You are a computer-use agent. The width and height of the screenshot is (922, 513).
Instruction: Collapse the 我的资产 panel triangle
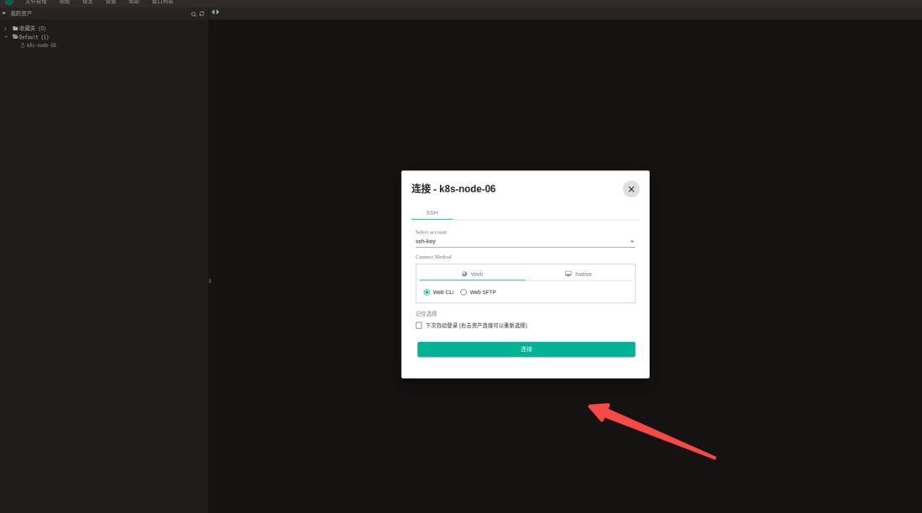[x=4, y=13]
